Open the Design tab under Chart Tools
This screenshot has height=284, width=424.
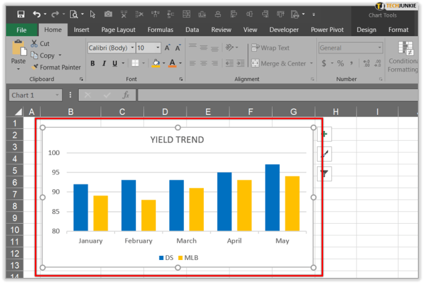366,30
